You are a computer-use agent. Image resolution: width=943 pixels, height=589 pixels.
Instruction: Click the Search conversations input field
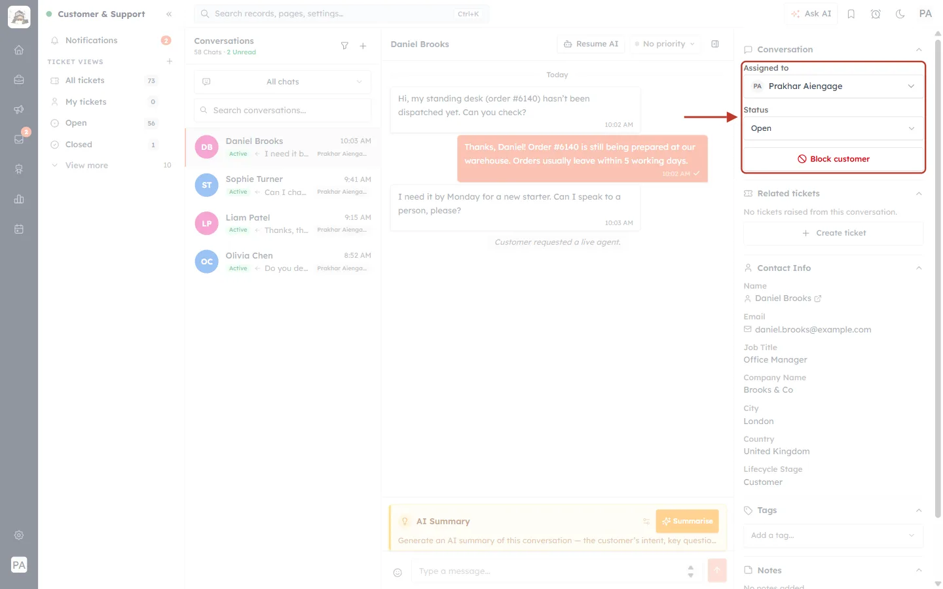click(x=282, y=111)
